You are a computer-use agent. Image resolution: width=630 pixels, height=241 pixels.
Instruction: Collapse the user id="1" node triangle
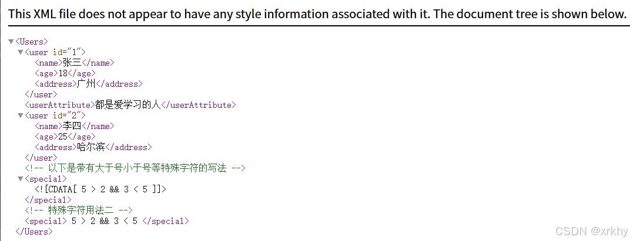[x=20, y=52]
